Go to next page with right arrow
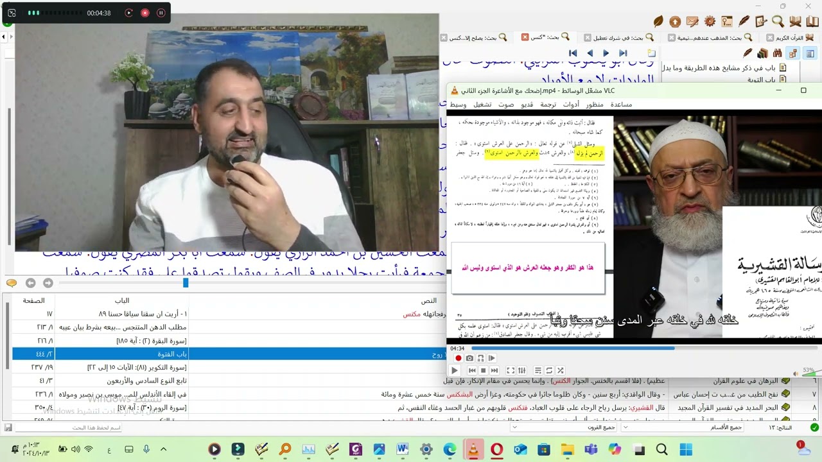The image size is (822, 462). coord(606,53)
